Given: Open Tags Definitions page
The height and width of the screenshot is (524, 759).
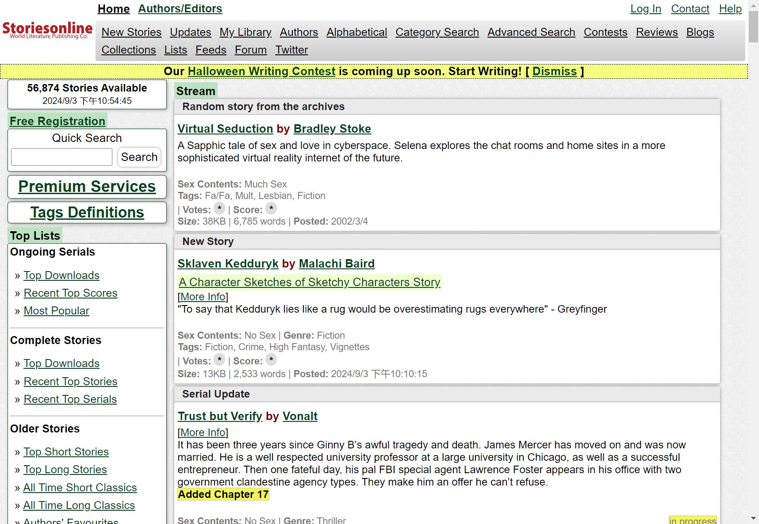Looking at the screenshot, I should (87, 213).
